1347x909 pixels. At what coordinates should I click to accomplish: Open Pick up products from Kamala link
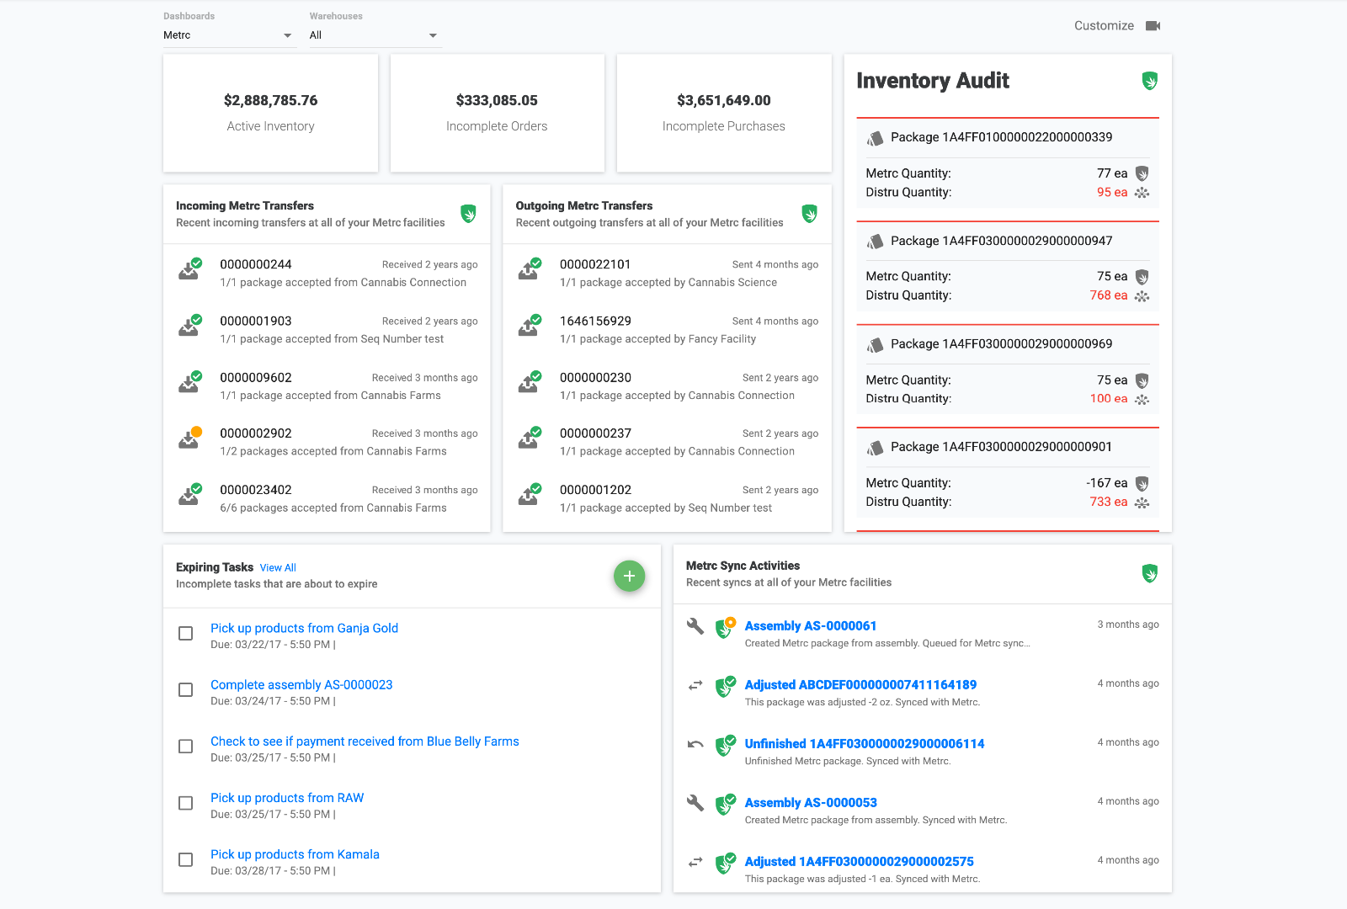[x=295, y=854]
